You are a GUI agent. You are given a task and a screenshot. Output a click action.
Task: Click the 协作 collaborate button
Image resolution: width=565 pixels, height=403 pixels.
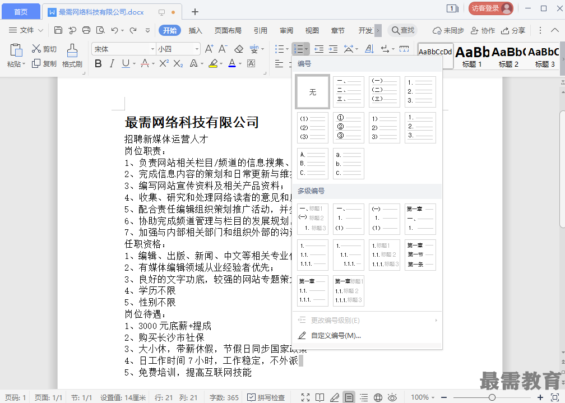[x=483, y=31]
